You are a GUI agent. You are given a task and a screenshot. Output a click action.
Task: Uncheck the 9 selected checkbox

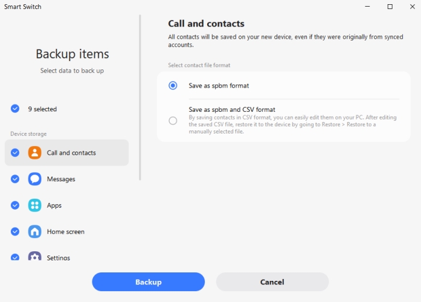tap(15, 109)
